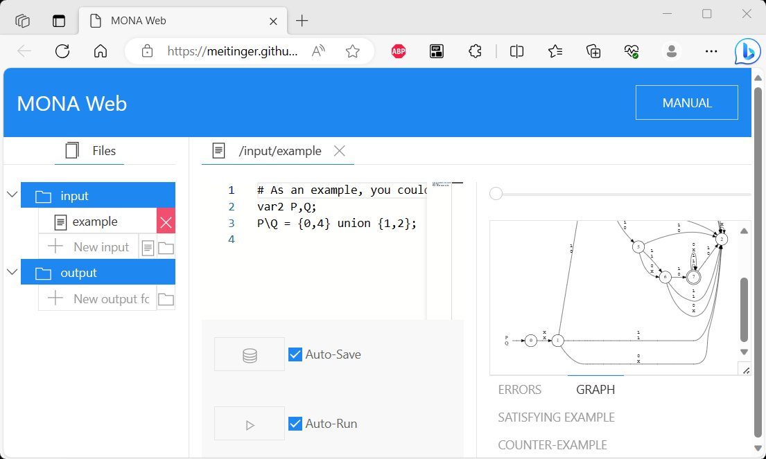Select the input folder
Viewport: 766px width, 459px height.
coord(98,195)
